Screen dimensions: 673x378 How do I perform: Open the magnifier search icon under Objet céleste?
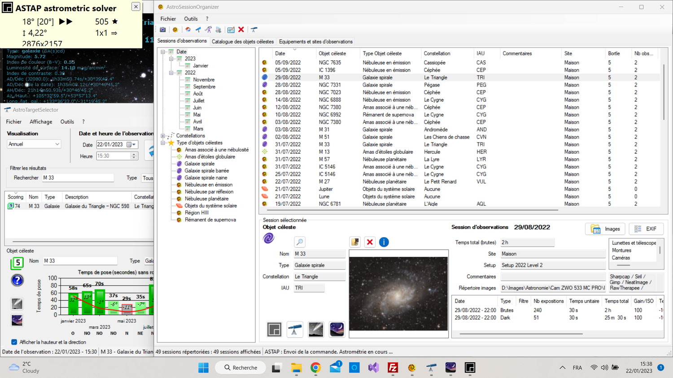(x=300, y=242)
